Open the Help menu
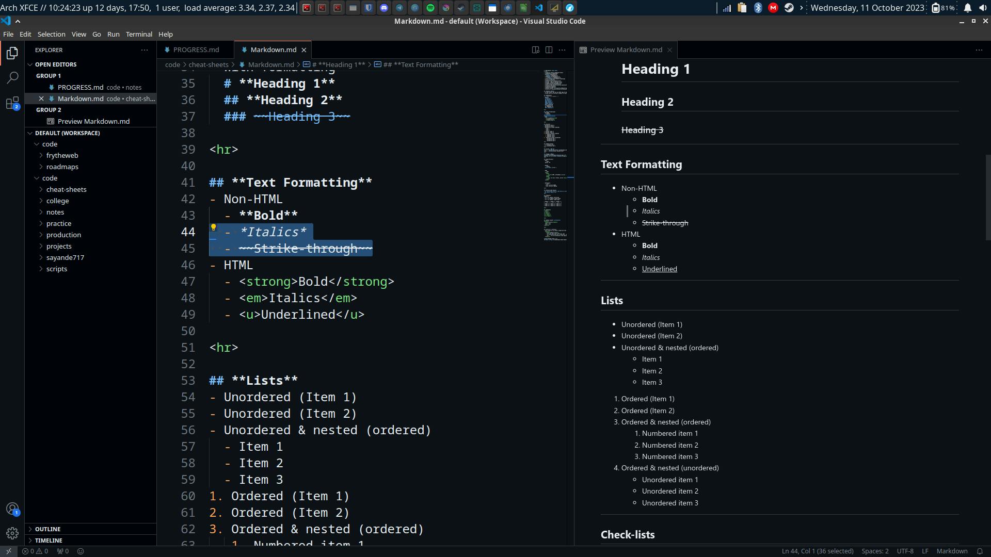 (165, 34)
